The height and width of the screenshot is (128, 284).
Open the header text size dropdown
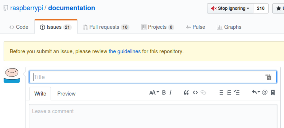click(x=154, y=93)
